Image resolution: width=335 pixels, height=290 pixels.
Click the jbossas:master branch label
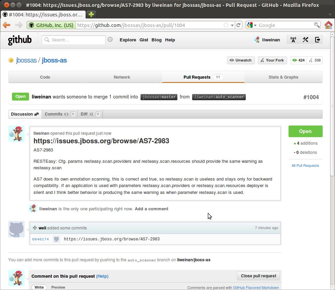pos(159,97)
